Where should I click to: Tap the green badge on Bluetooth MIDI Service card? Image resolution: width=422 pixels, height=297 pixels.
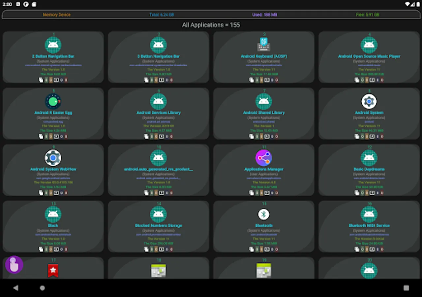point(362,249)
